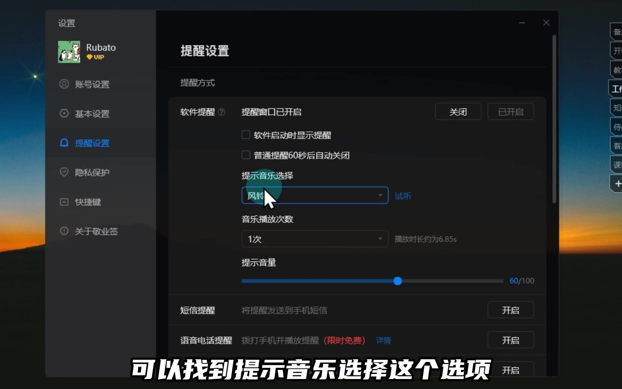This screenshot has width=622, height=389.
Task: Select the 提醒设置 bell icon
Action: (64, 143)
